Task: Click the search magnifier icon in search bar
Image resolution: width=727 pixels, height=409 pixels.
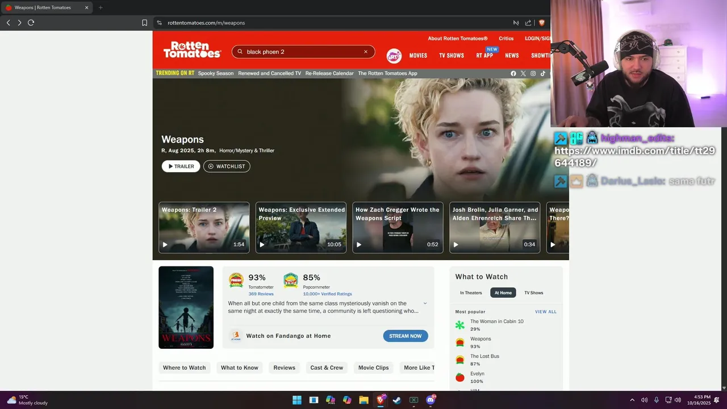Action: pos(240,52)
